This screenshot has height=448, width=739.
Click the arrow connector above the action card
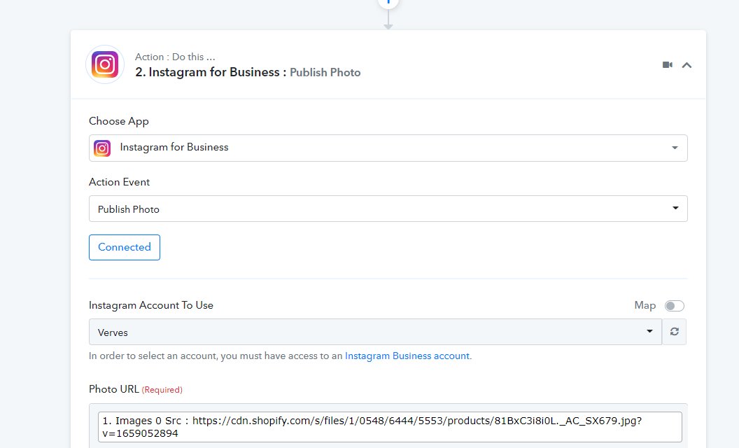point(388,20)
